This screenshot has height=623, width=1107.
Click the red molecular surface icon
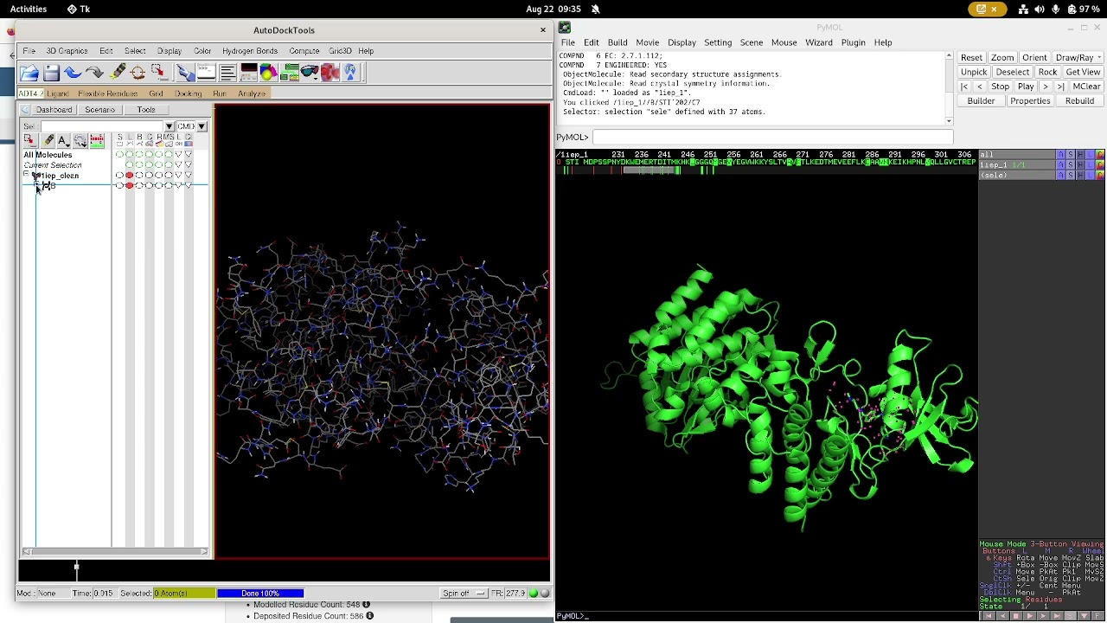pos(330,73)
